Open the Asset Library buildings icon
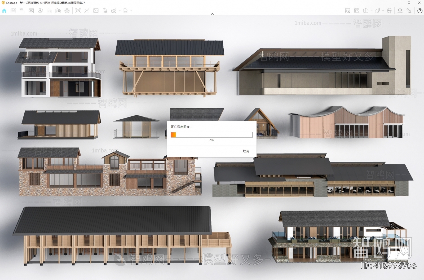This screenshot has height=280, width=424. pyautogui.click(x=49, y=11)
